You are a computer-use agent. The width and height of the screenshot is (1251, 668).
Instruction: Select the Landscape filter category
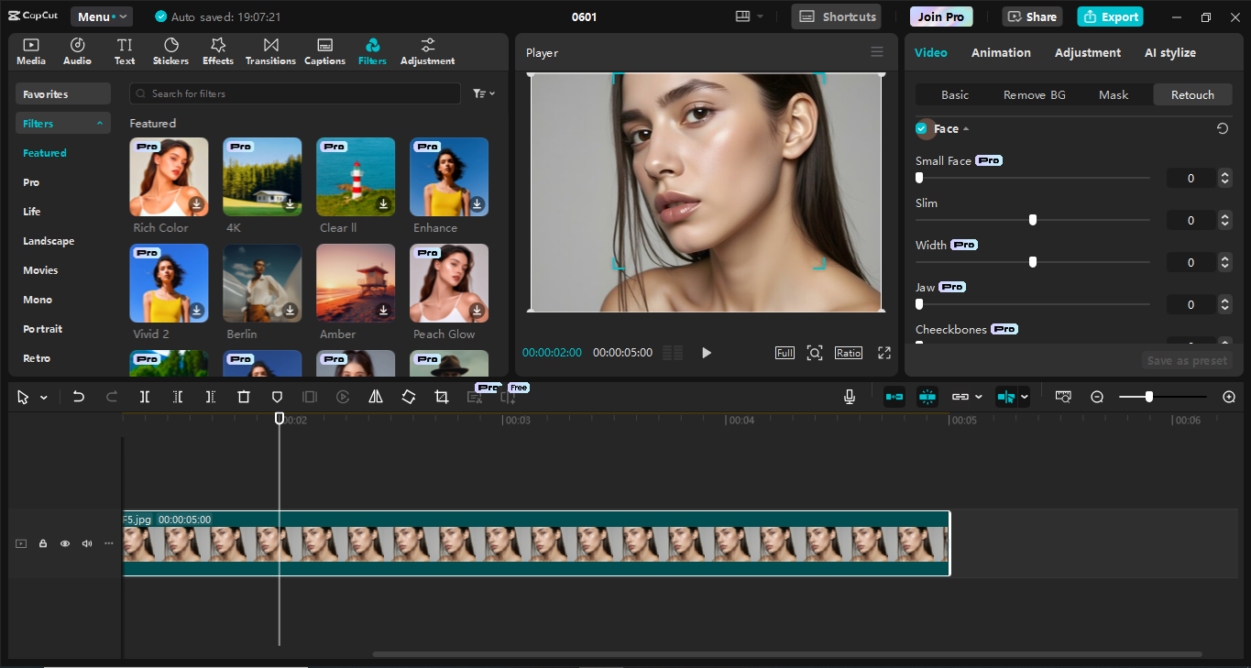tap(48, 240)
